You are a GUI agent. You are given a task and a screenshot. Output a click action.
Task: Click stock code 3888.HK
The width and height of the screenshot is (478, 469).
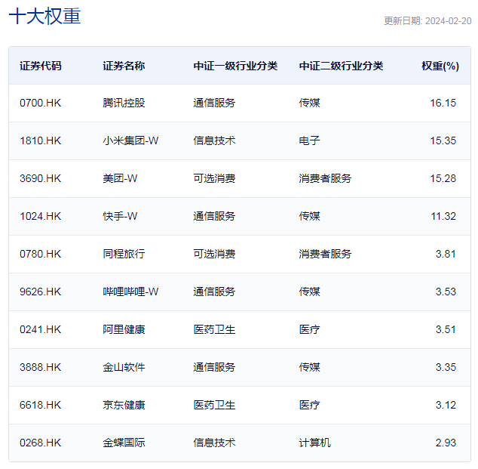click(x=40, y=367)
